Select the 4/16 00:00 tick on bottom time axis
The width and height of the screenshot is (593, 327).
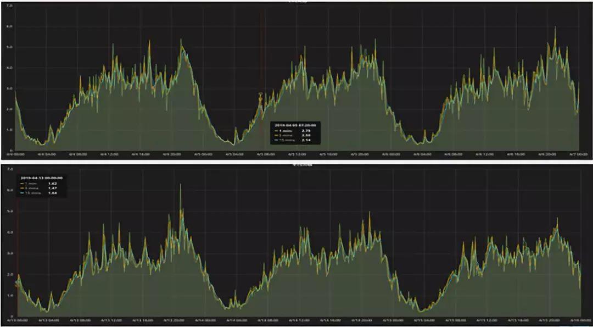pos(581,320)
